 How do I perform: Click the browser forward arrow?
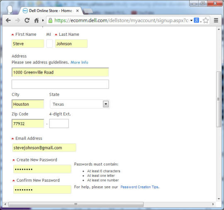(x=17, y=20)
